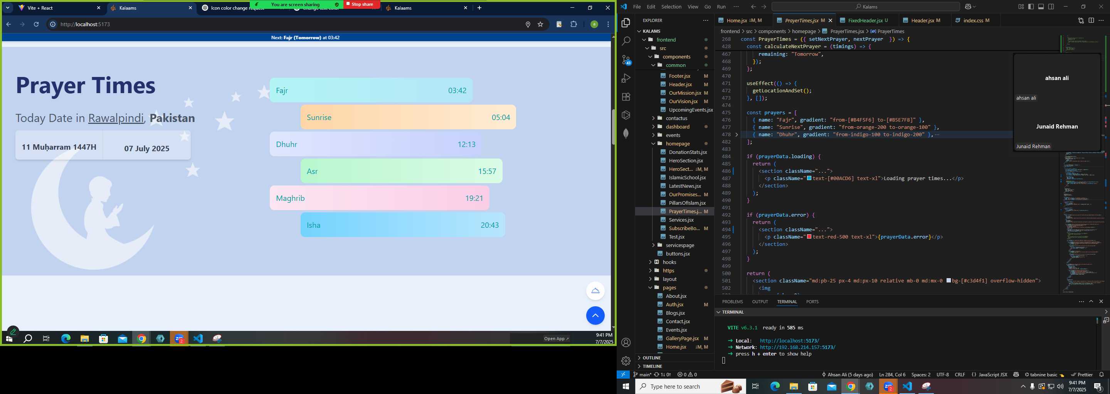Viewport: 1110px width, 394px height.
Task: Switch to the PORTS panel tab
Action: click(x=812, y=302)
